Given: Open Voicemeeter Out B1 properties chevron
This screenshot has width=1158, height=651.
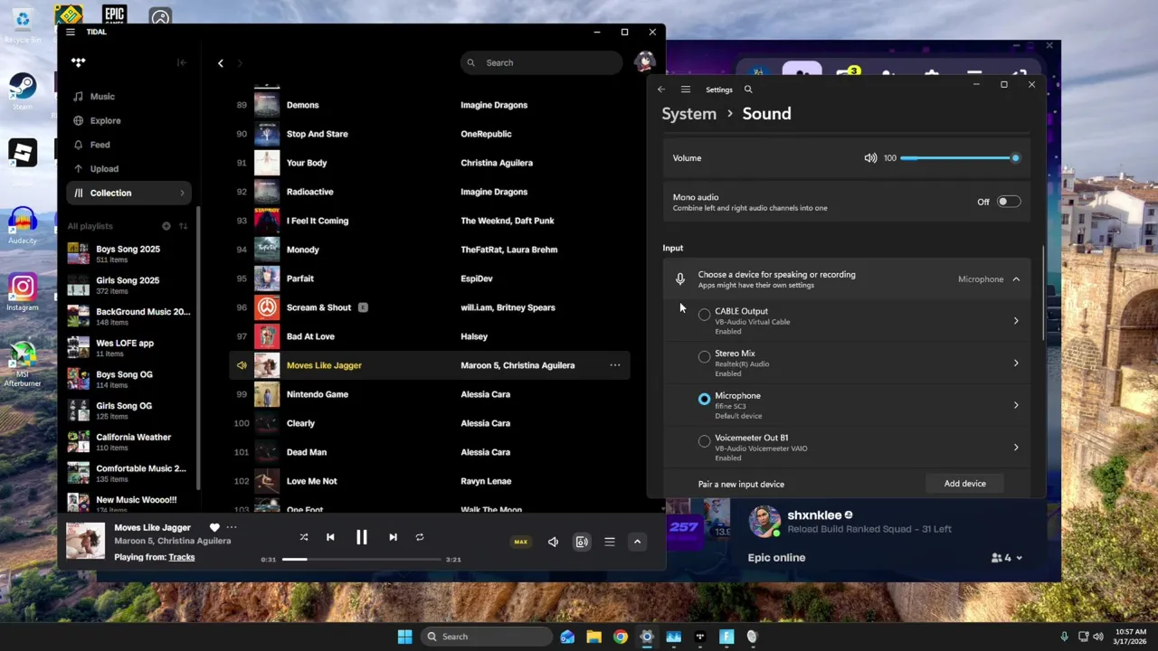Looking at the screenshot, I should 1016,448.
